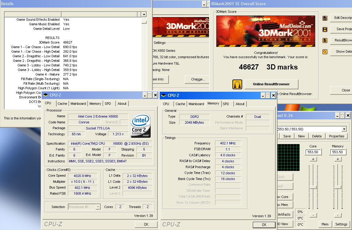352x230 pixels.
Task: Click Close in 3DMark score window
Action: [341, 90]
